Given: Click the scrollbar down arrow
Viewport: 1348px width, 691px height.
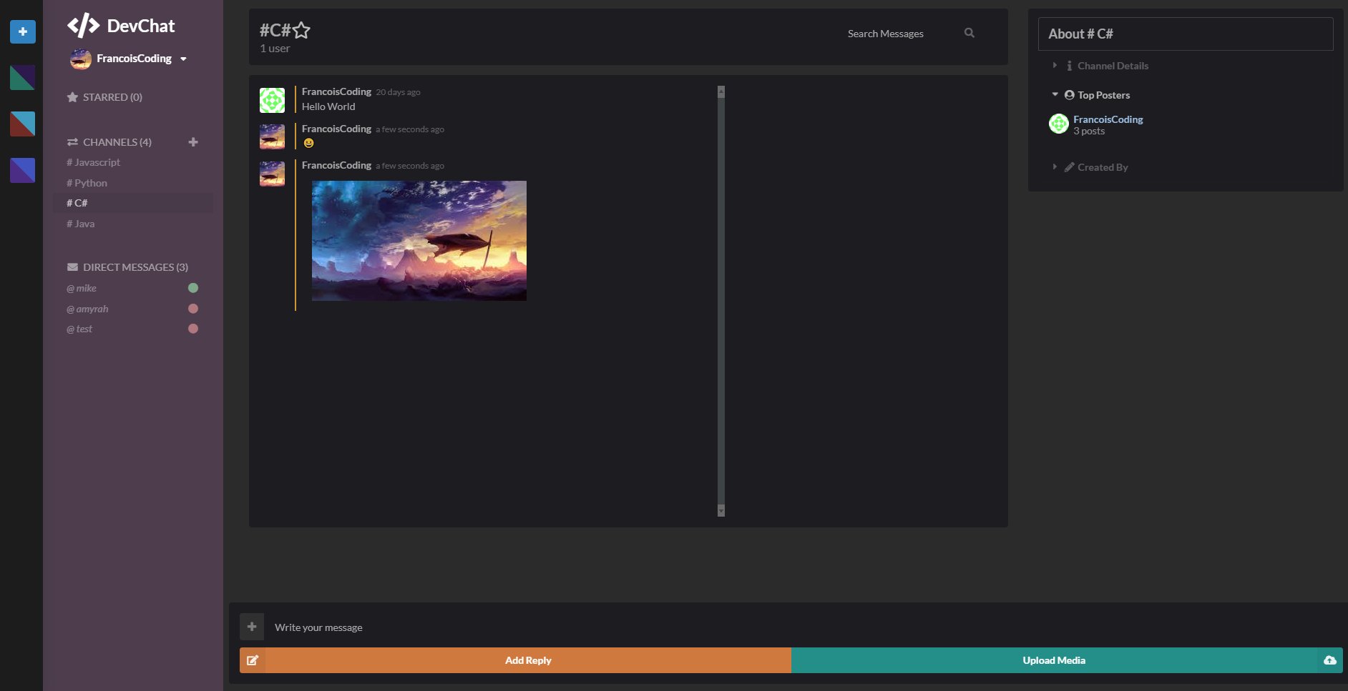Looking at the screenshot, I should [x=721, y=510].
